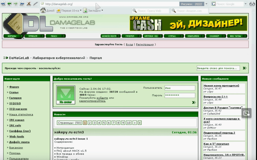
Task: Jump to last page with » button
Action: tap(140, 123)
